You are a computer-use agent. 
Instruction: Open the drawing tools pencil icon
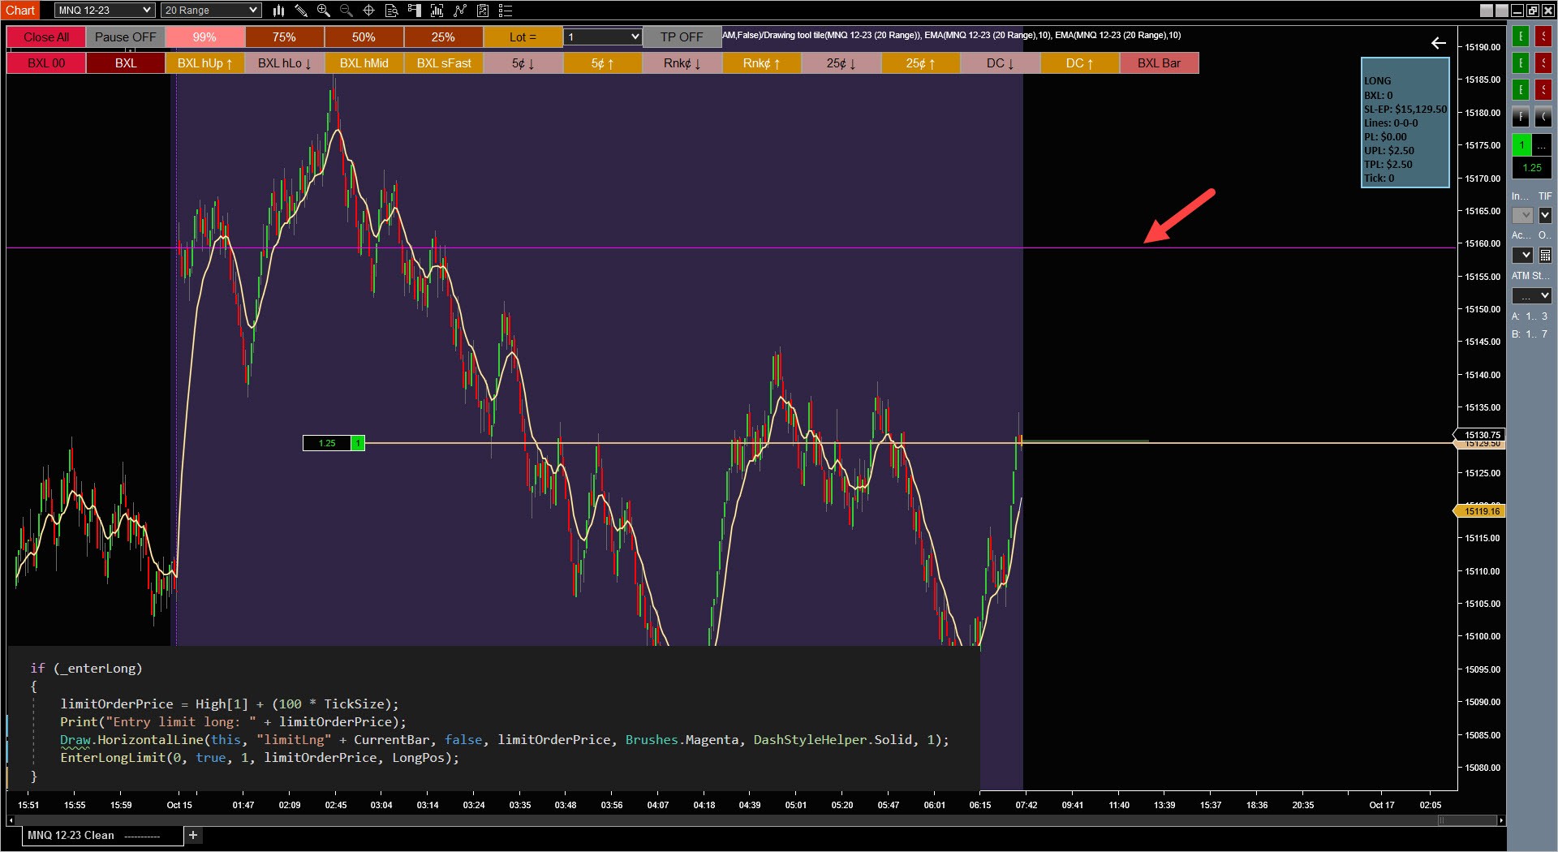point(301,11)
